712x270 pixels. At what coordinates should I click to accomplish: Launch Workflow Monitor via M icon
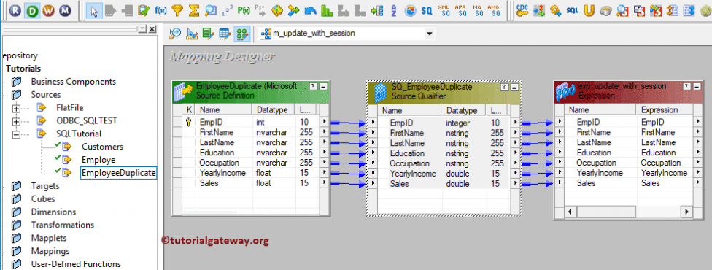pos(65,11)
